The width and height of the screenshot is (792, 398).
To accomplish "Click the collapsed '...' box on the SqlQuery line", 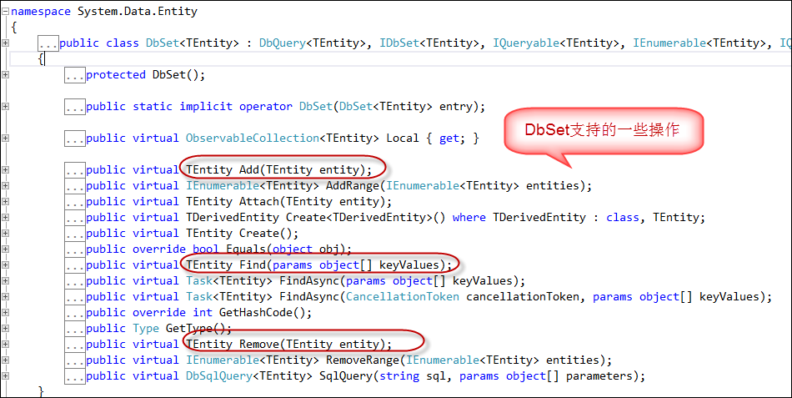I will (75, 376).
